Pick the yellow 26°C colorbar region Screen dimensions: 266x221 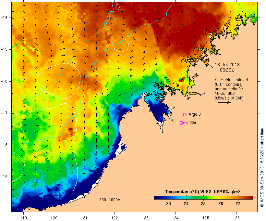pyautogui.click(x=221, y=198)
